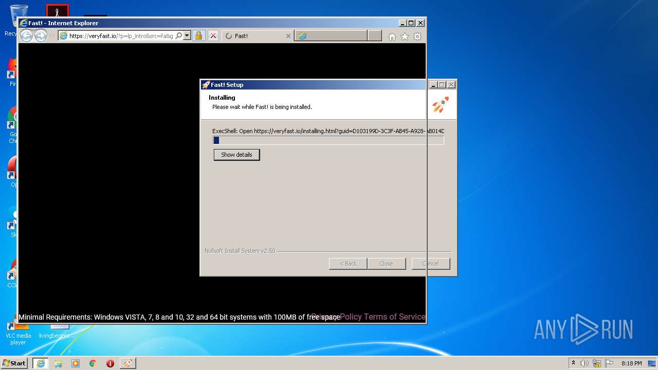Open the livingbeginni... desktop file
658x370 pixels.
58,331
